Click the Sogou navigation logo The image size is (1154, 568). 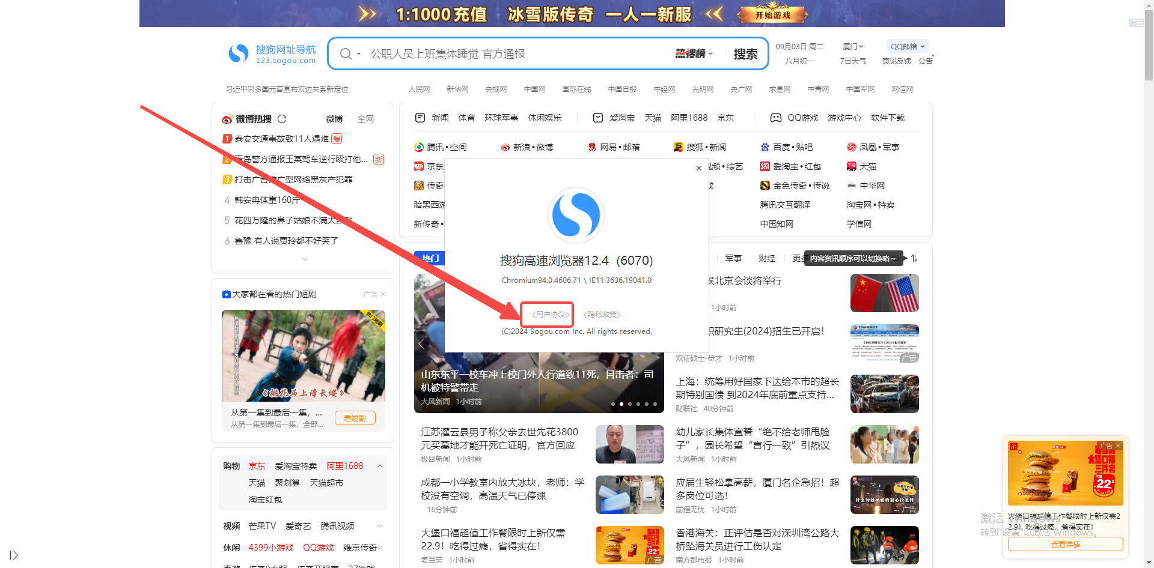(x=272, y=54)
